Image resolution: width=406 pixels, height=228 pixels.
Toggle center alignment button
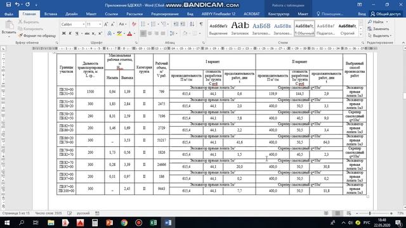[150, 34]
